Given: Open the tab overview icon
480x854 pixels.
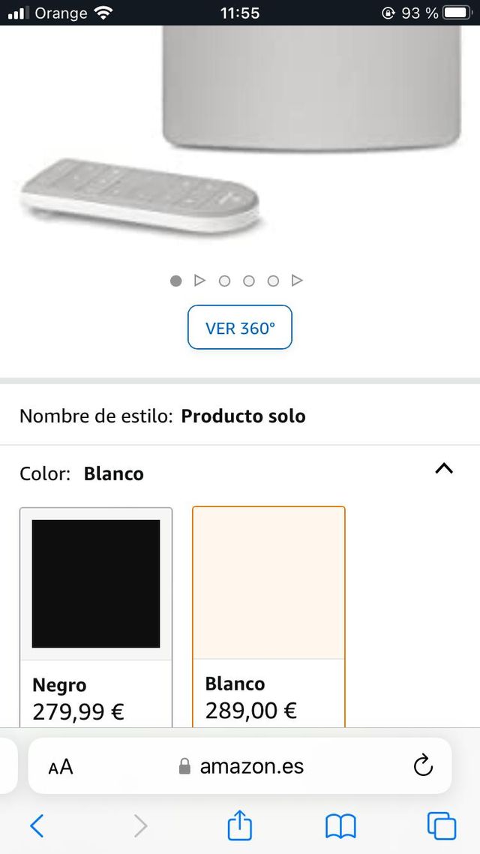Looking at the screenshot, I should (x=441, y=825).
